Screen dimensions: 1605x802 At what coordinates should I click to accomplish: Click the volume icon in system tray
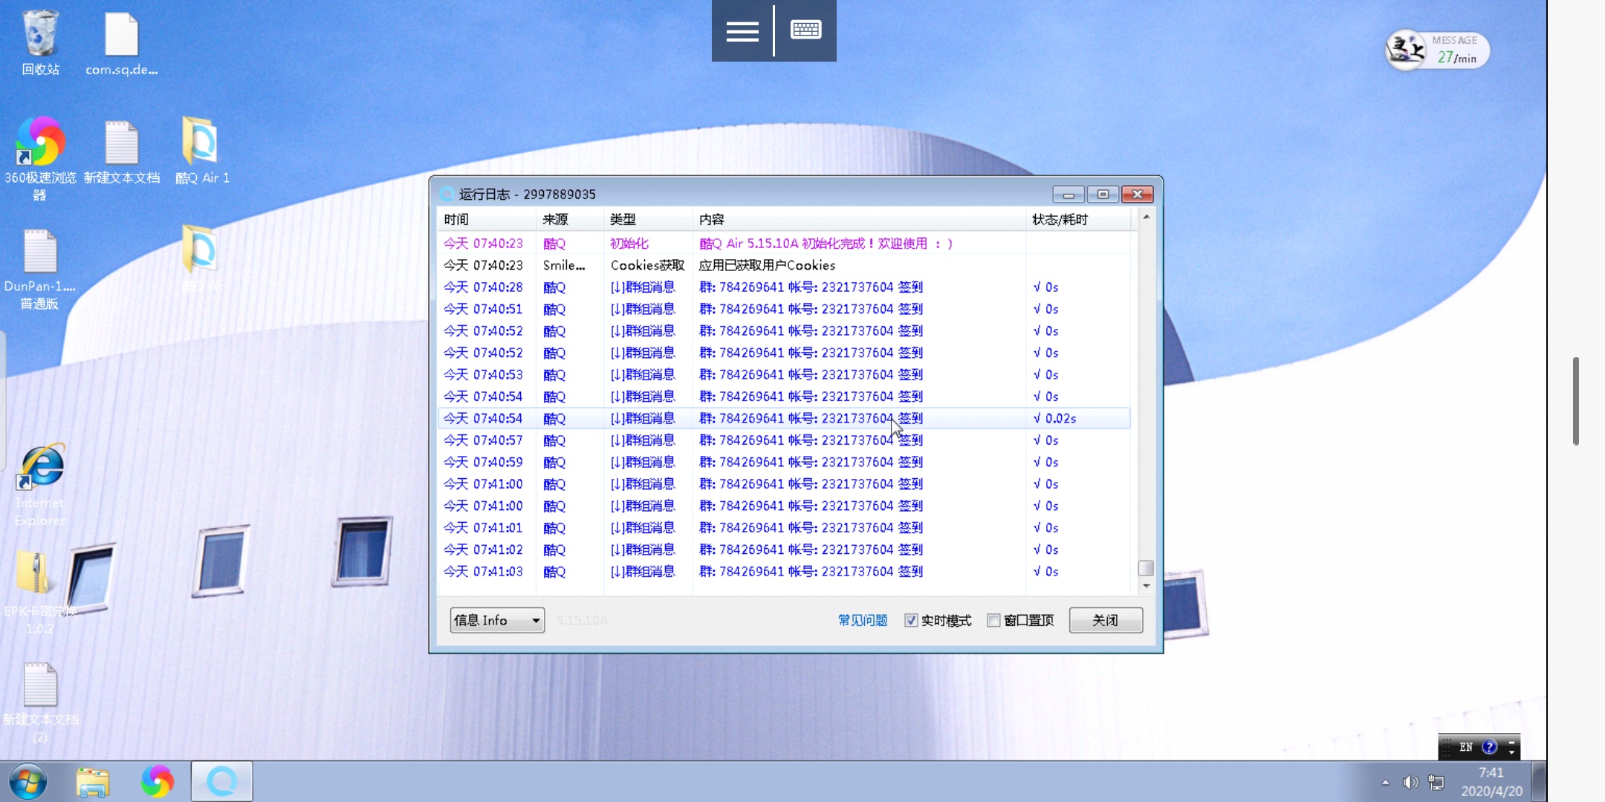click(1410, 782)
